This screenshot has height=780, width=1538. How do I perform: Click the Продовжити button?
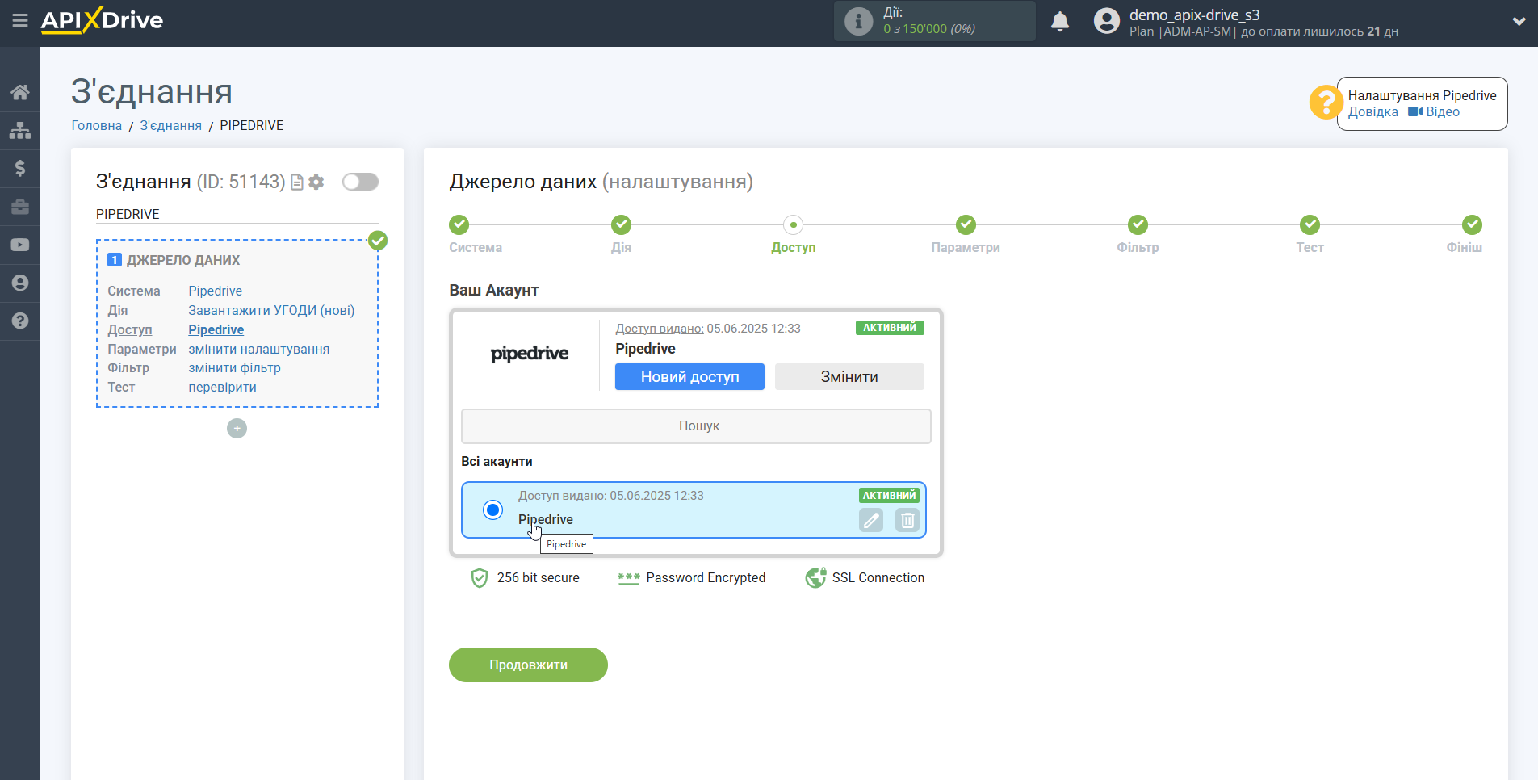pos(528,665)
